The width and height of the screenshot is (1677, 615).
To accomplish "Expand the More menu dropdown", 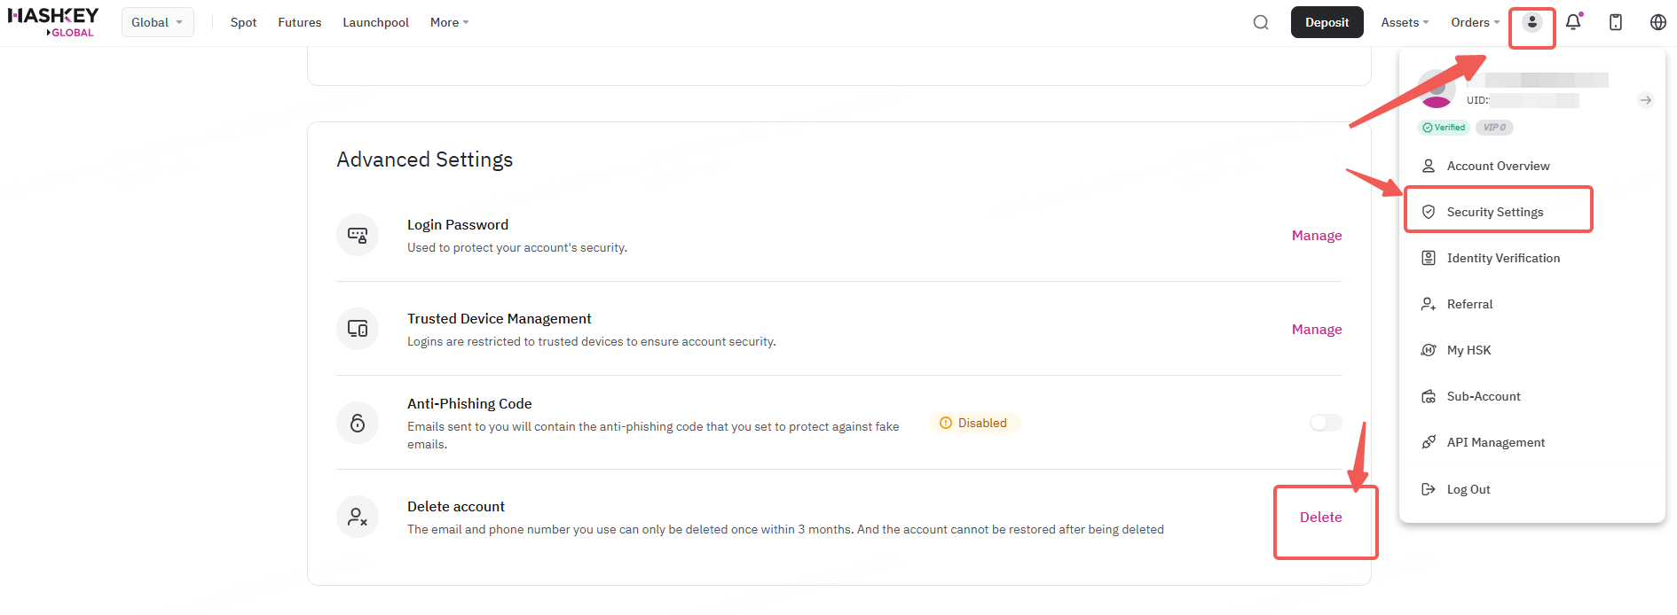I will pyautogui.click(x=449, y=22).
